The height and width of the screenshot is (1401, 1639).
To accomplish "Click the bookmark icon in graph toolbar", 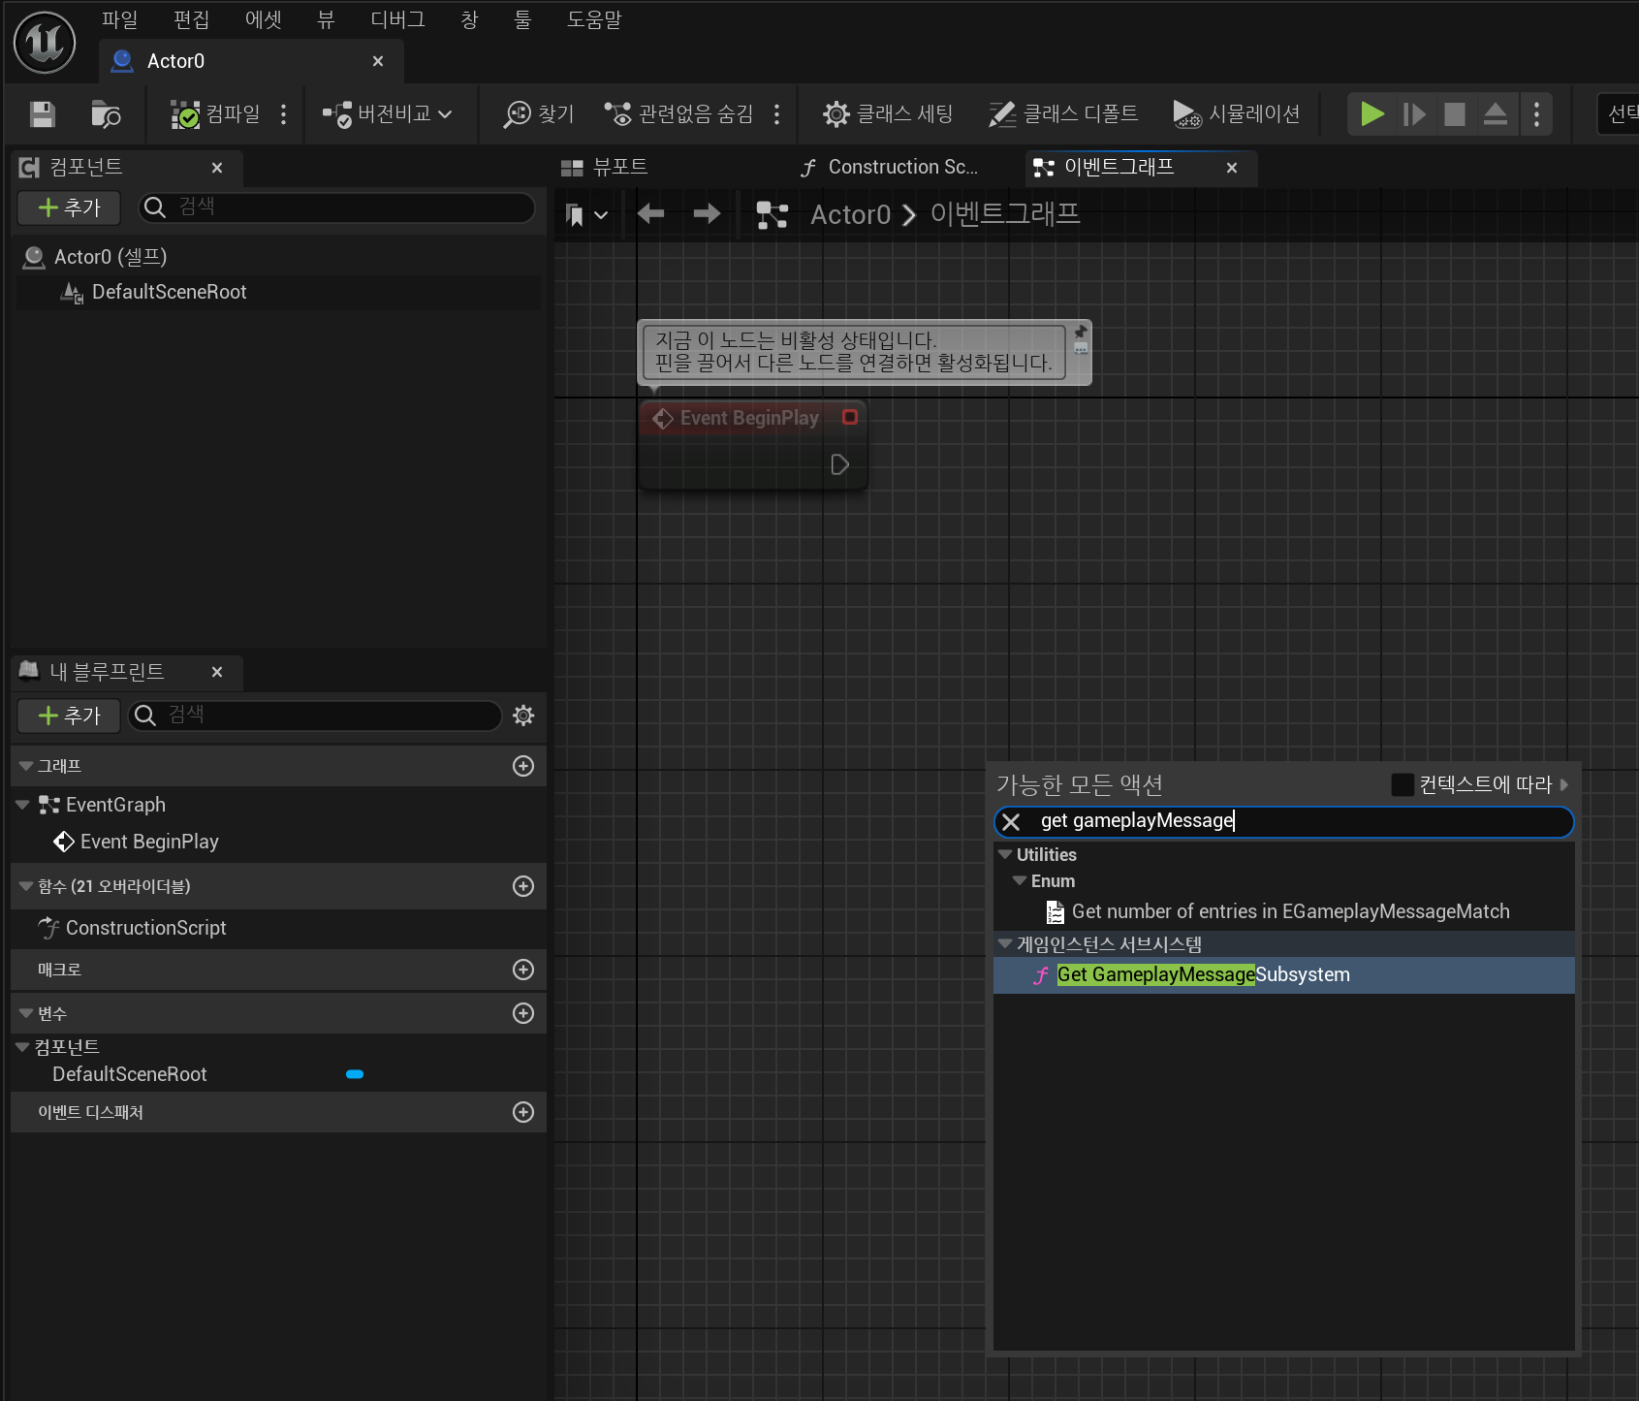I will [x=575, y=215].
